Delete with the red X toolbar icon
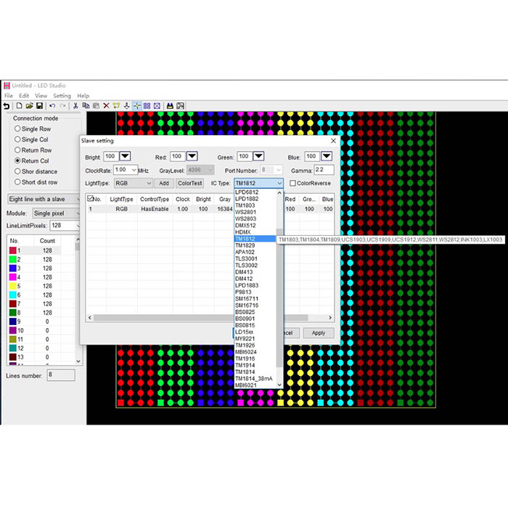 [106, 106]
